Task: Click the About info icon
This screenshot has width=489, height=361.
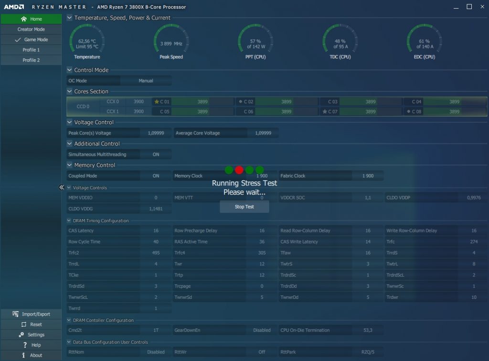Action: (23, 355)
